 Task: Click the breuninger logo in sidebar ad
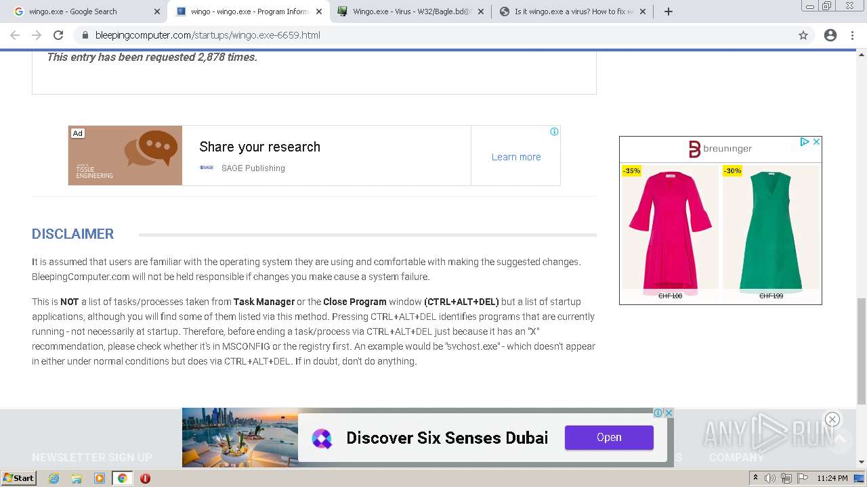click(x=720, y=149)
